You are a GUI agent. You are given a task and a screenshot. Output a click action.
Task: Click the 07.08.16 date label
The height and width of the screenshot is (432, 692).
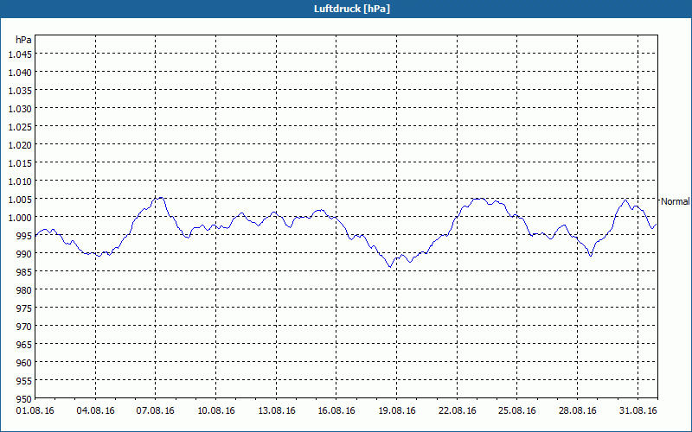[156, 411]
